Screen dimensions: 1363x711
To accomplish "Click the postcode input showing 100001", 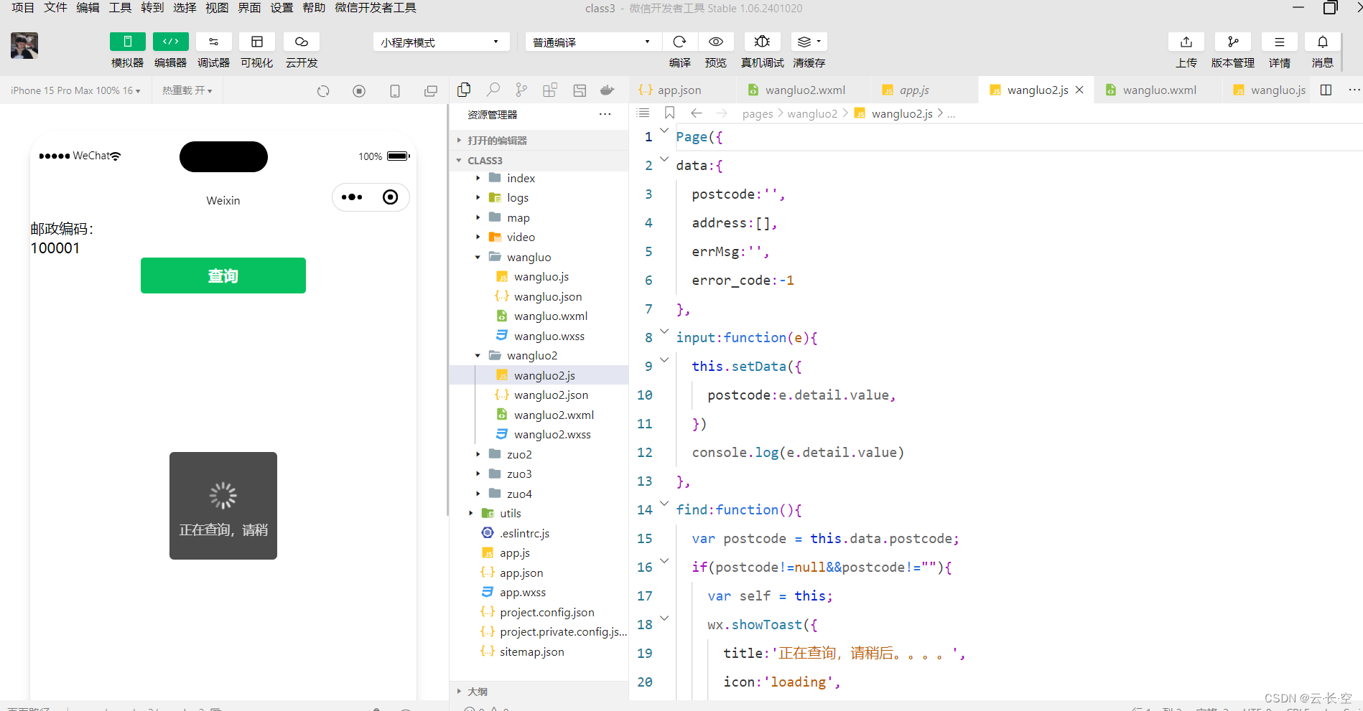I will click(223, 248).
